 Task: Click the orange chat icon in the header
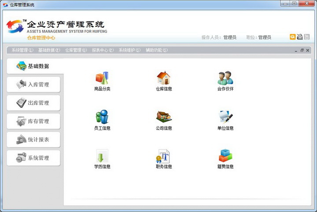(x=292, y=37)
